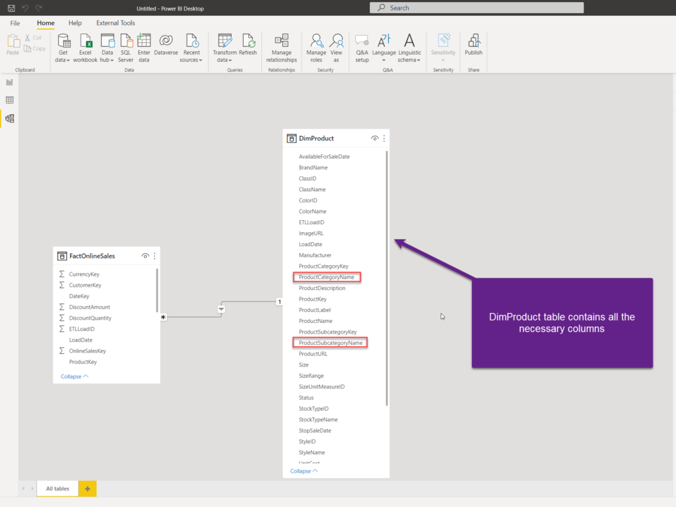Open the Dataverse connector

tap(166, 45)
